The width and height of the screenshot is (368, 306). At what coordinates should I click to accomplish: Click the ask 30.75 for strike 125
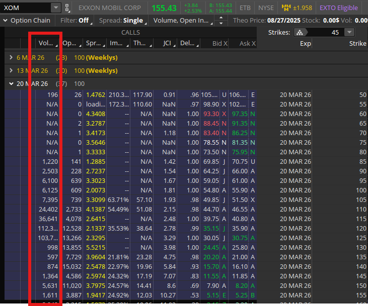tap(240, 238)
